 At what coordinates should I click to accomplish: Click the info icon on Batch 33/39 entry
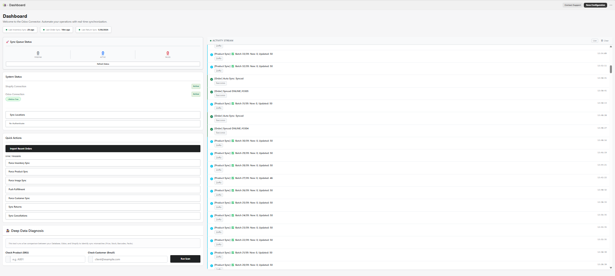point(211,55)
